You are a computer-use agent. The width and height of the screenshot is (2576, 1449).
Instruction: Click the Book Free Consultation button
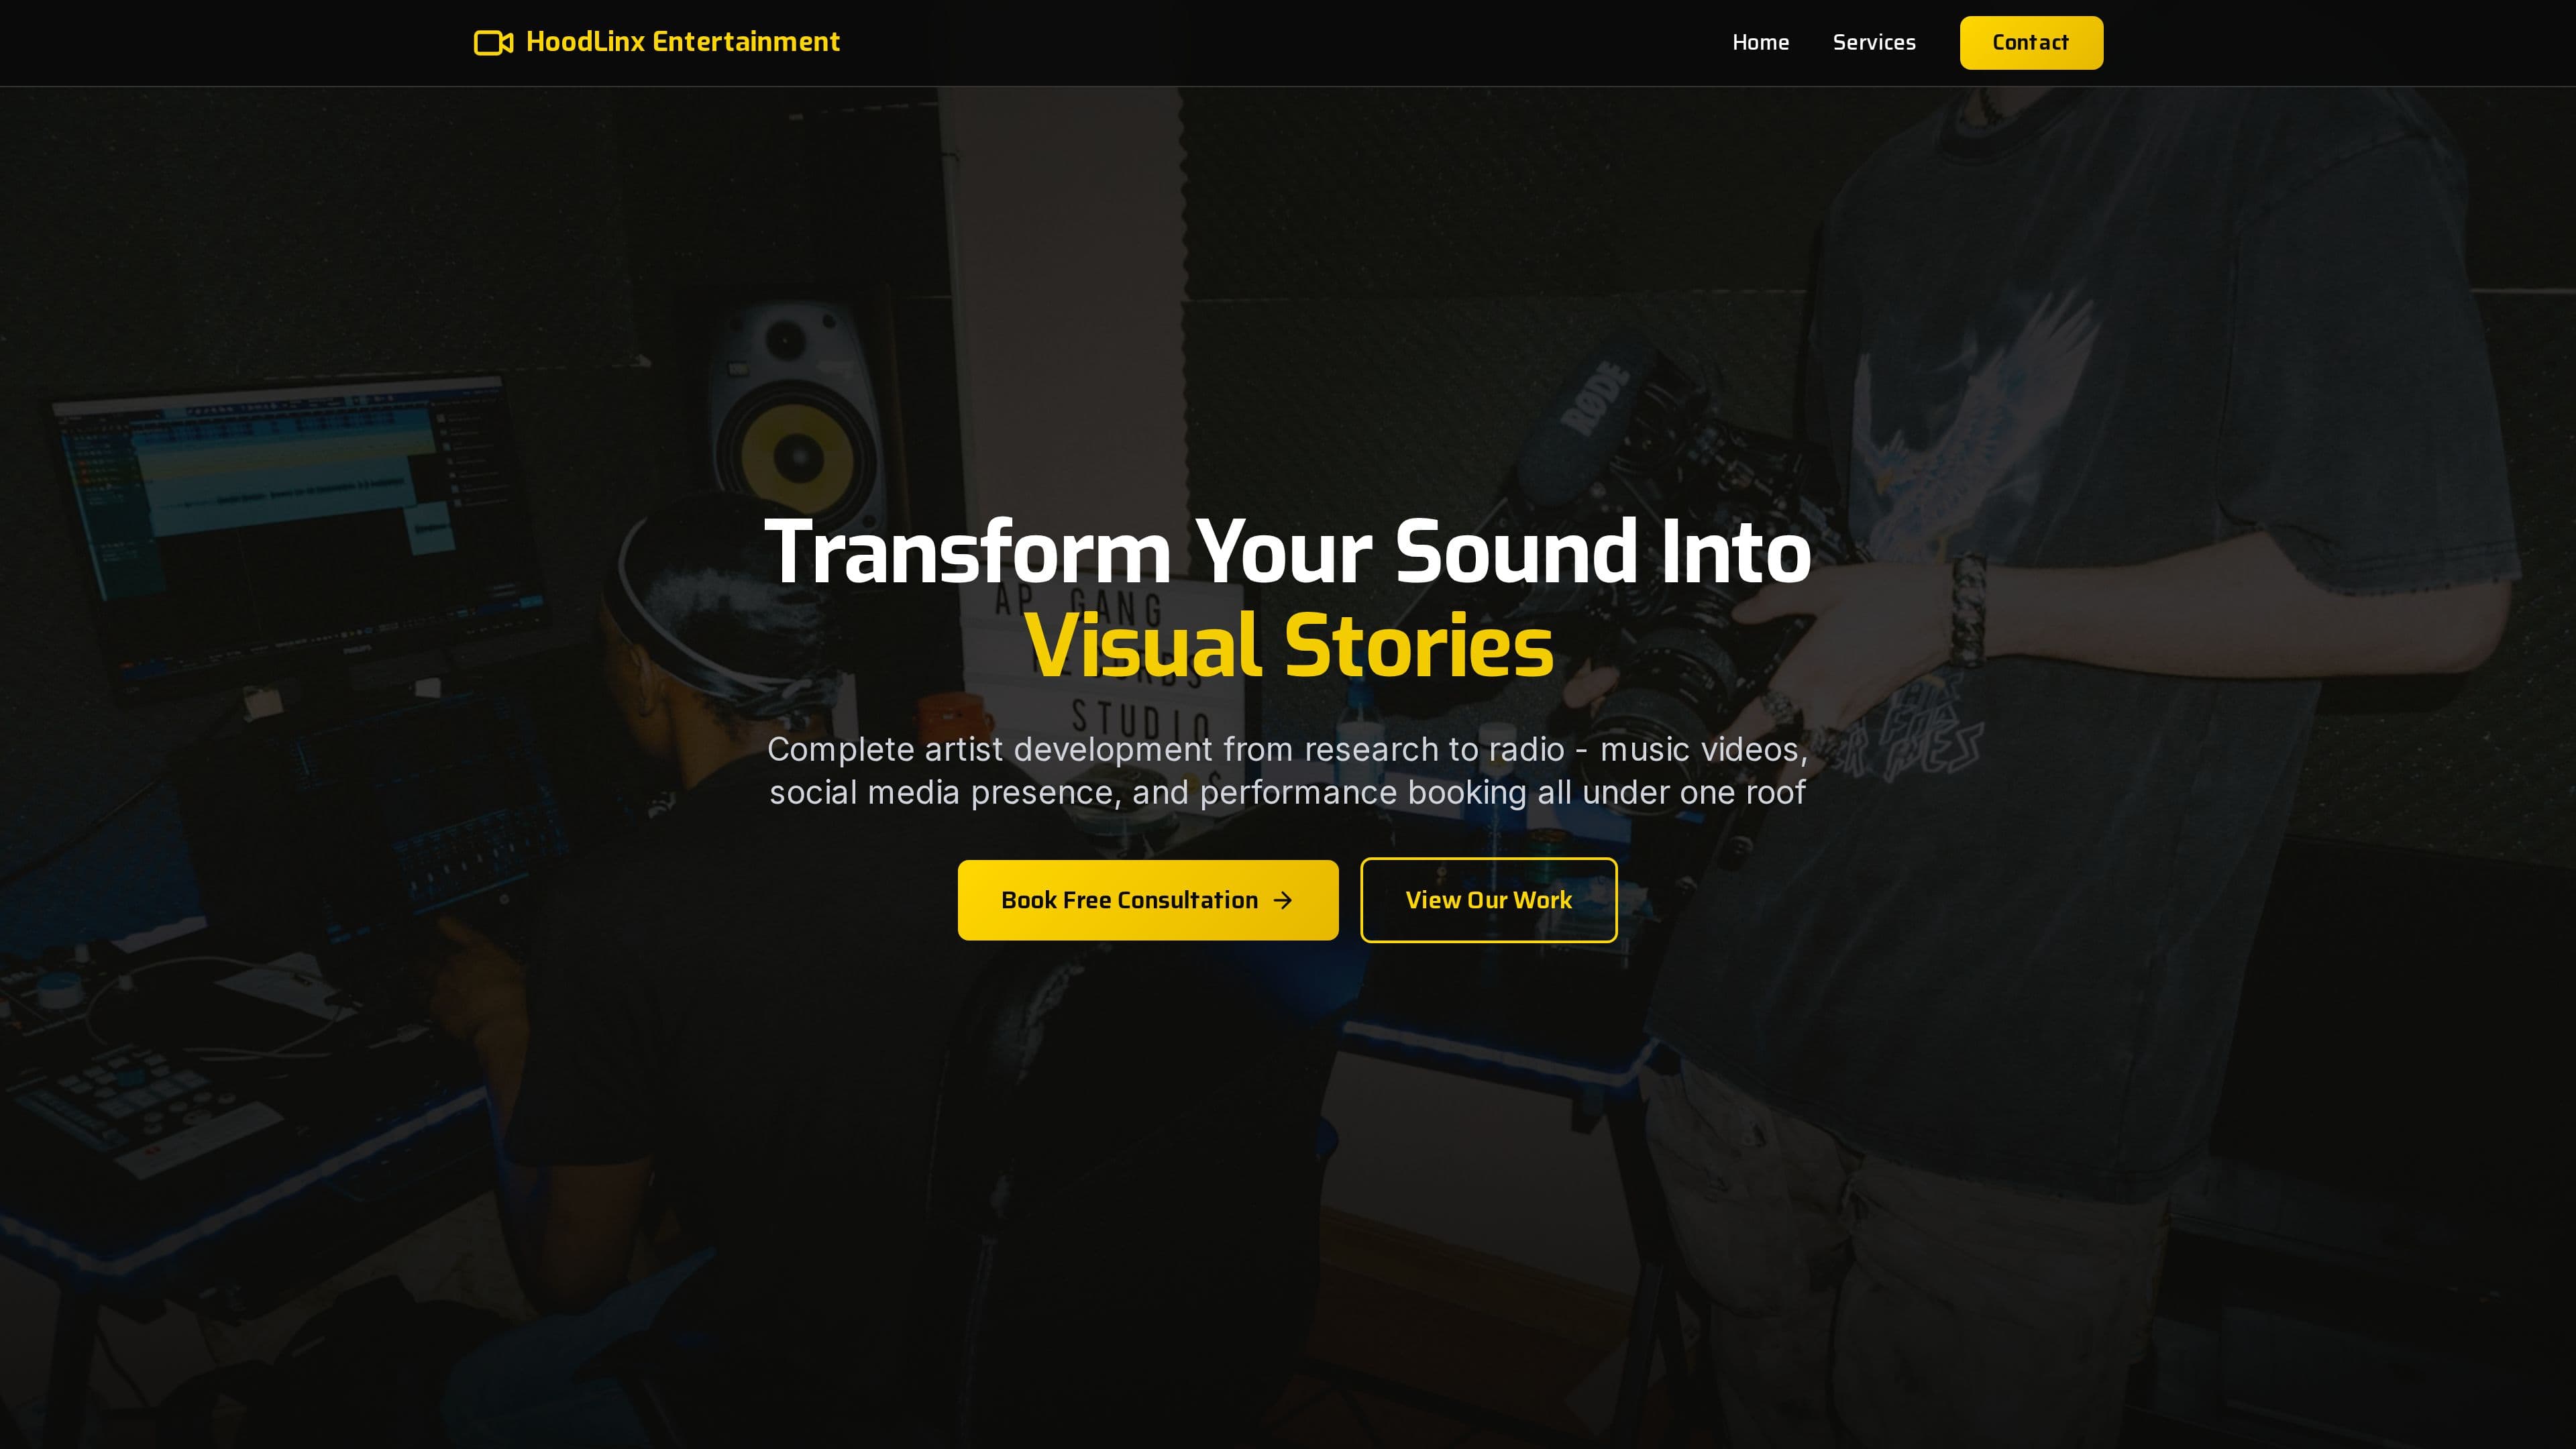(1130, 900)
